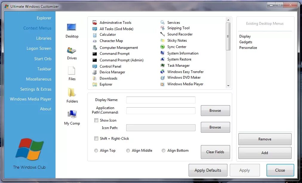Viewport: 302px width, 183px height.
Task: Select the My Comp icon
Action: (72, 114)
